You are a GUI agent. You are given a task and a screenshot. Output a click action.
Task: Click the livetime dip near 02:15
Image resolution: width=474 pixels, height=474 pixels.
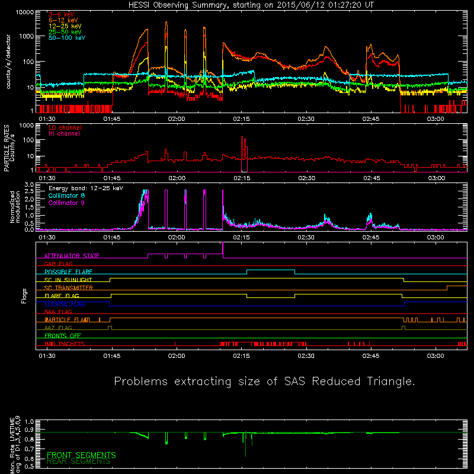[x=245, y=444]
